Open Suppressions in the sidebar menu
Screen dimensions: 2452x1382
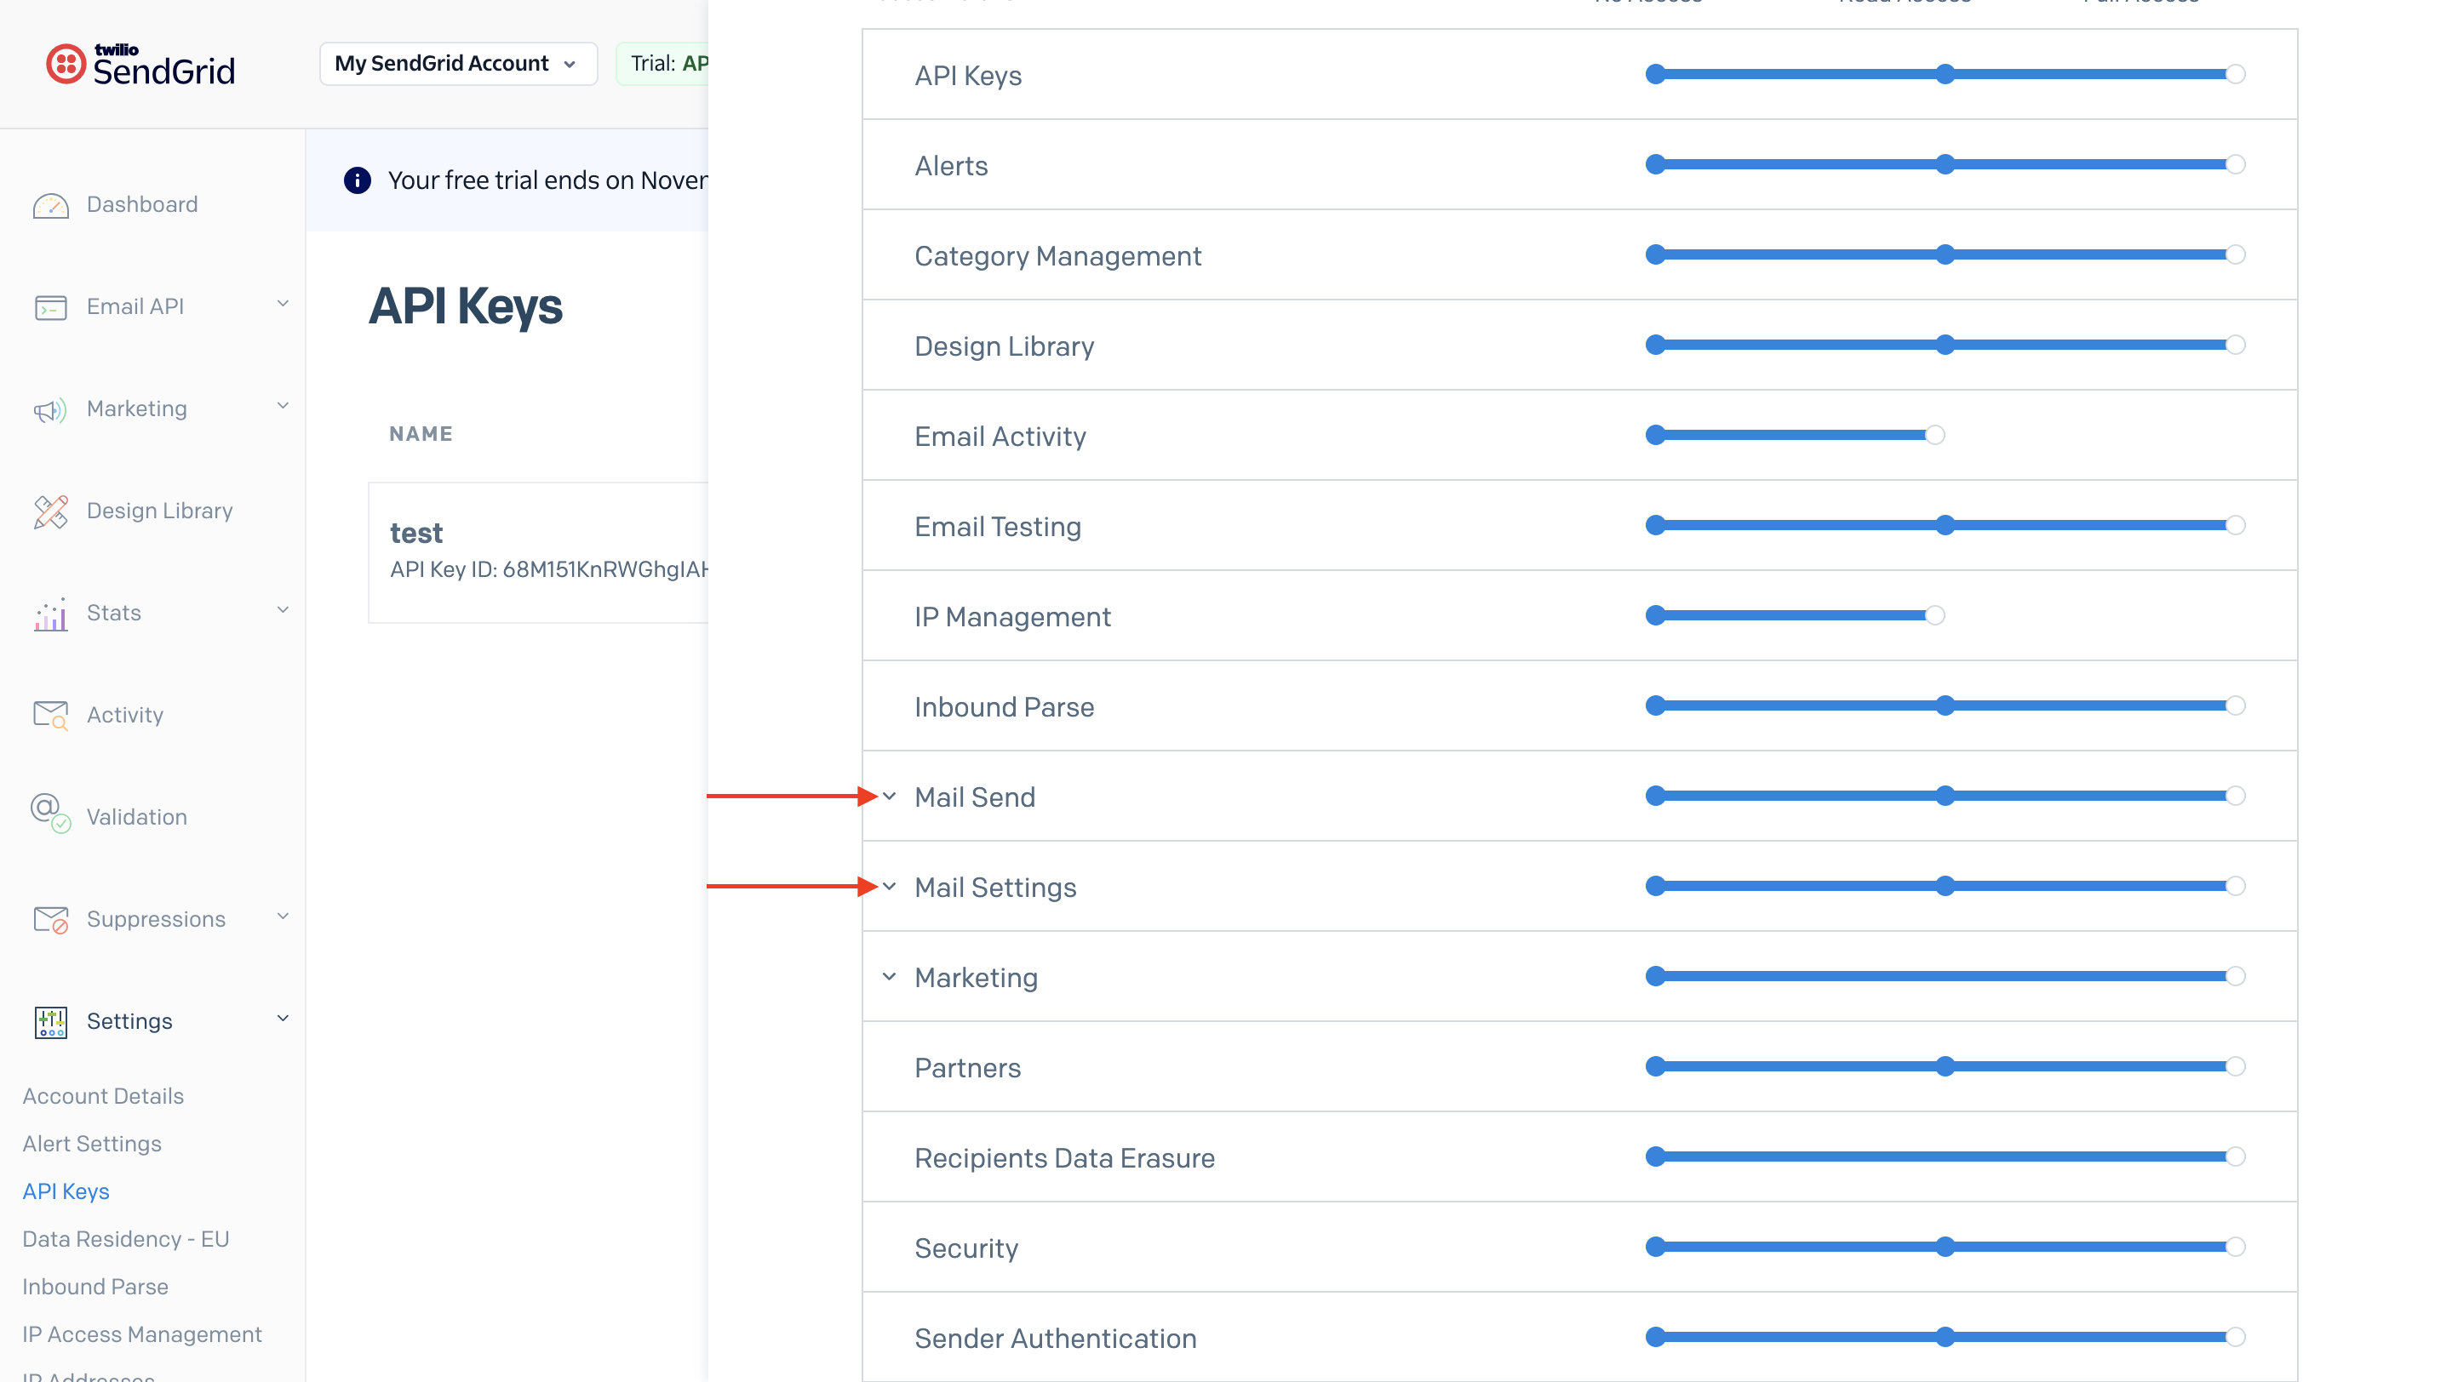156,919
